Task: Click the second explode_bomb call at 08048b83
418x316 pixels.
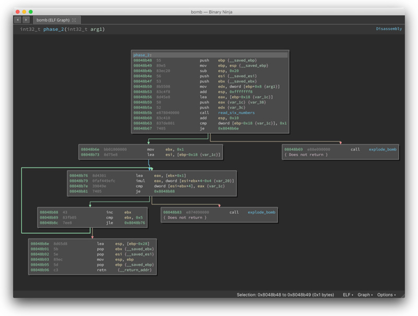Action: [x=262, y=212]
